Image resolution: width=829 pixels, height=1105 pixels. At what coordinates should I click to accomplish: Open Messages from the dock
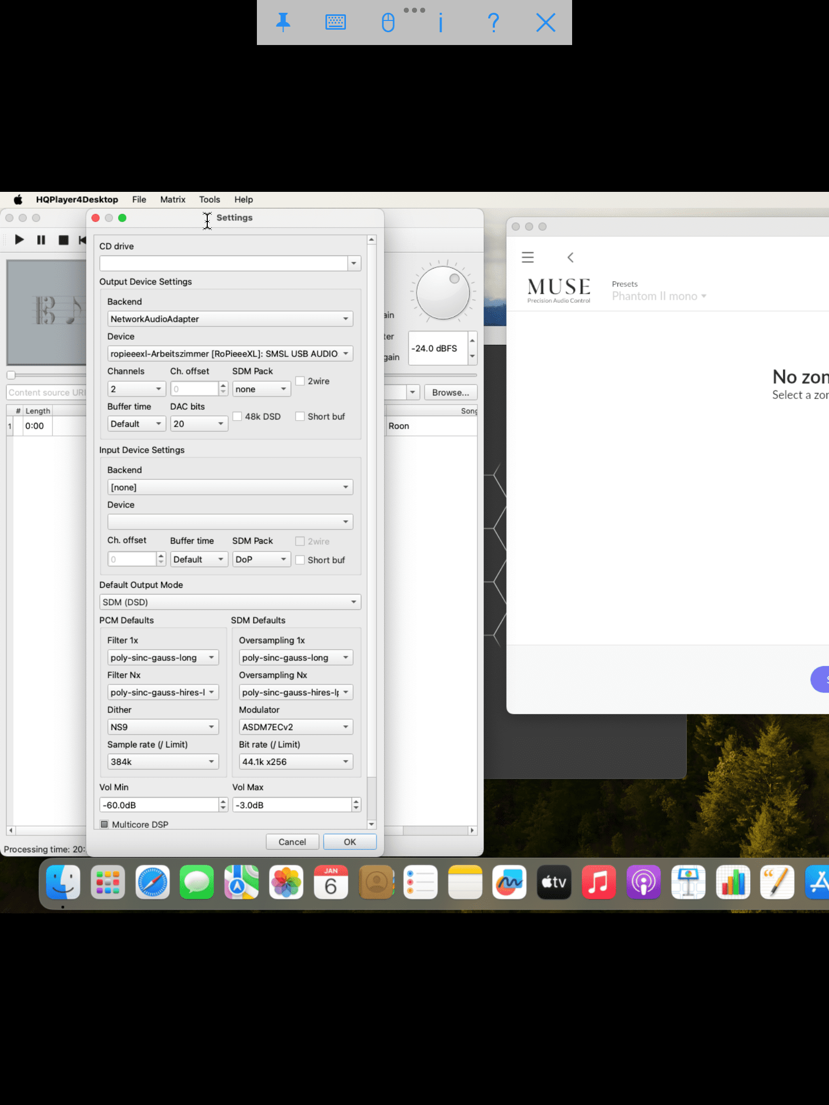point(197,882)
